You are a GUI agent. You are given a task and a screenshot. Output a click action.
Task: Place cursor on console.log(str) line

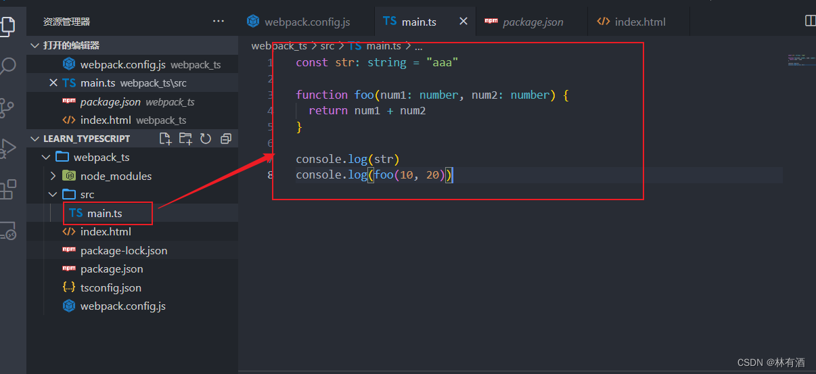[x=348, y=159]
